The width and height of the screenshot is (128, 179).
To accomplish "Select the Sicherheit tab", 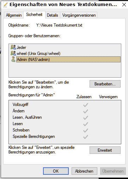I will point(34,15).
